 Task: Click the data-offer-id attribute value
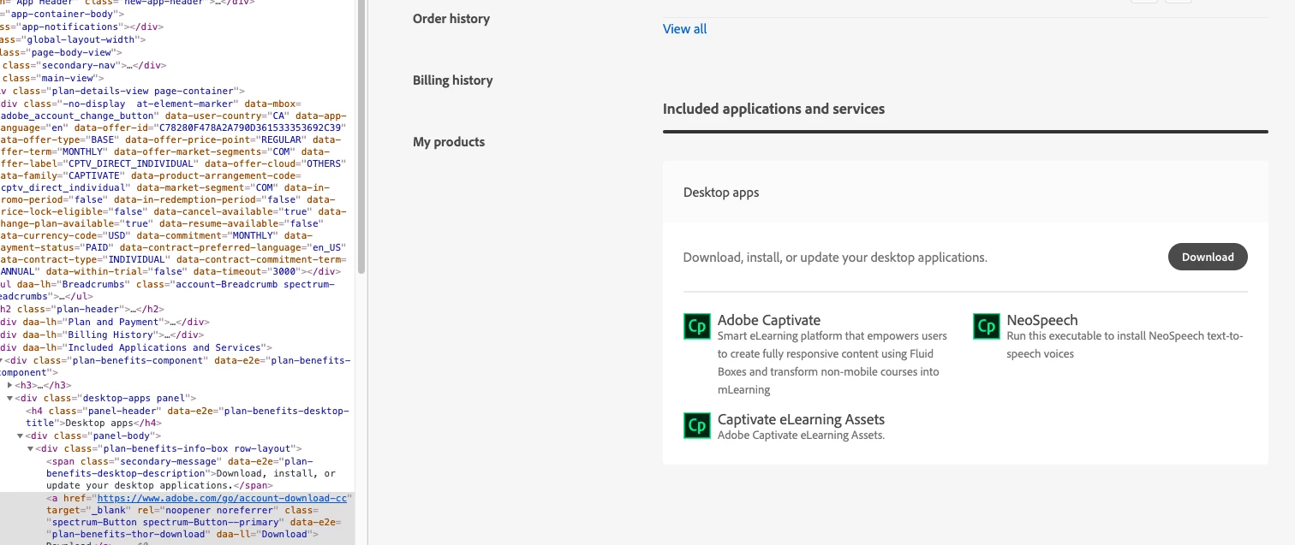[252, 128]
